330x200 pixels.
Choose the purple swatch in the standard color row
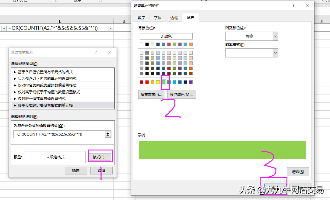click(x=191, y=82)
